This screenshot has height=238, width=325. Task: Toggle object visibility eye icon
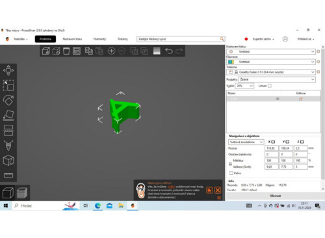click(278, 99)
